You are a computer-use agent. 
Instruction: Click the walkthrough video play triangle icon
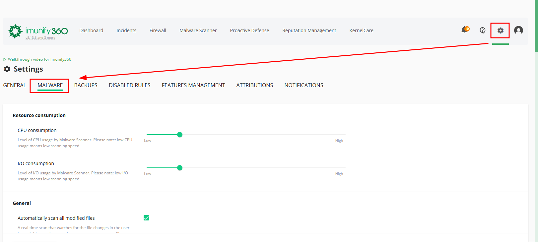click(5, 59)
